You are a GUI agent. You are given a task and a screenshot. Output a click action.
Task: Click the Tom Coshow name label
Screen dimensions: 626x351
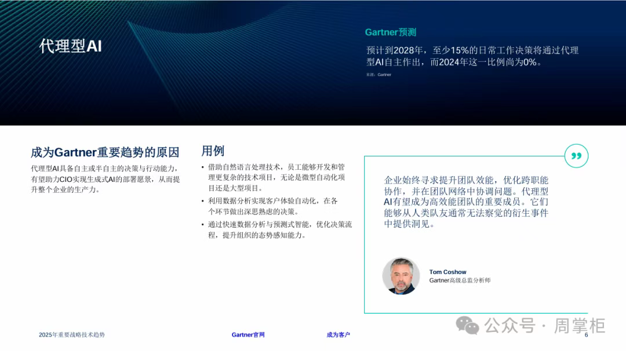coord(447,272)
